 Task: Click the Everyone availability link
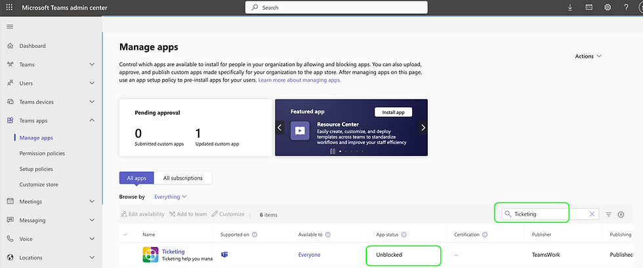[x=309, y=255]
